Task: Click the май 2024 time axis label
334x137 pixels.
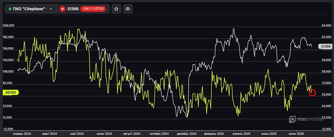Action: [77, 134]
